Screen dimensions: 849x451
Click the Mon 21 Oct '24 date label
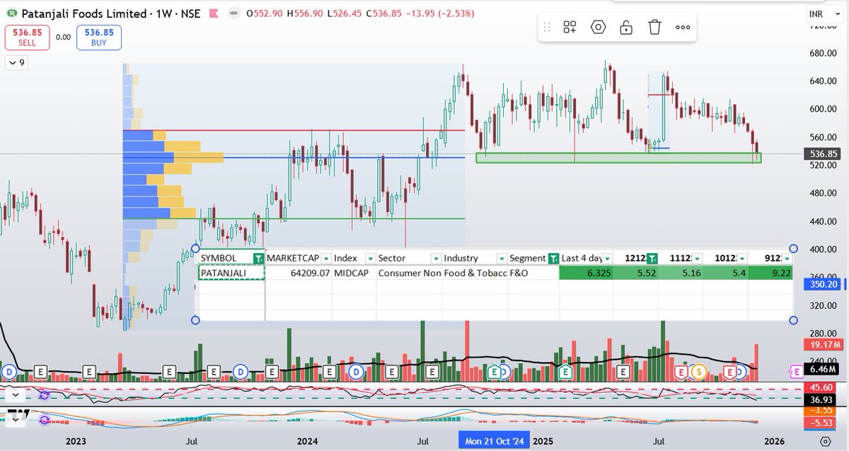(495, 442)
